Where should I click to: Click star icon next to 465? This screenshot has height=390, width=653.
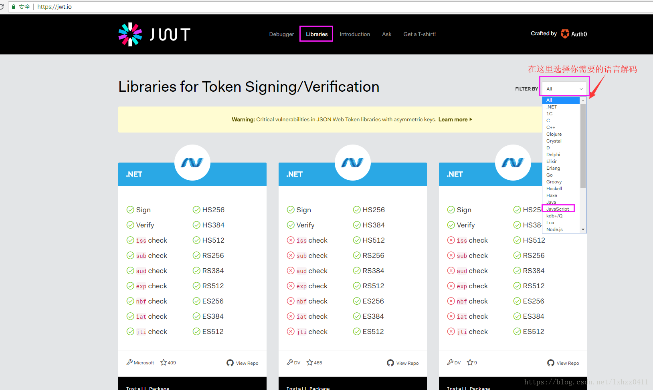pyautogui.click(x=310, y=362)
